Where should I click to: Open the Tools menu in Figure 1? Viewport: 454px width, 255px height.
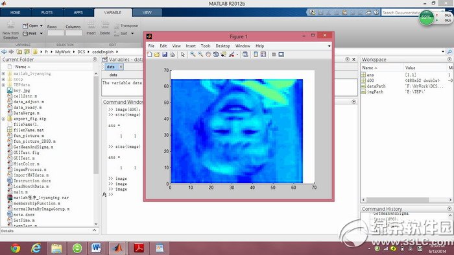coord(206,46)
